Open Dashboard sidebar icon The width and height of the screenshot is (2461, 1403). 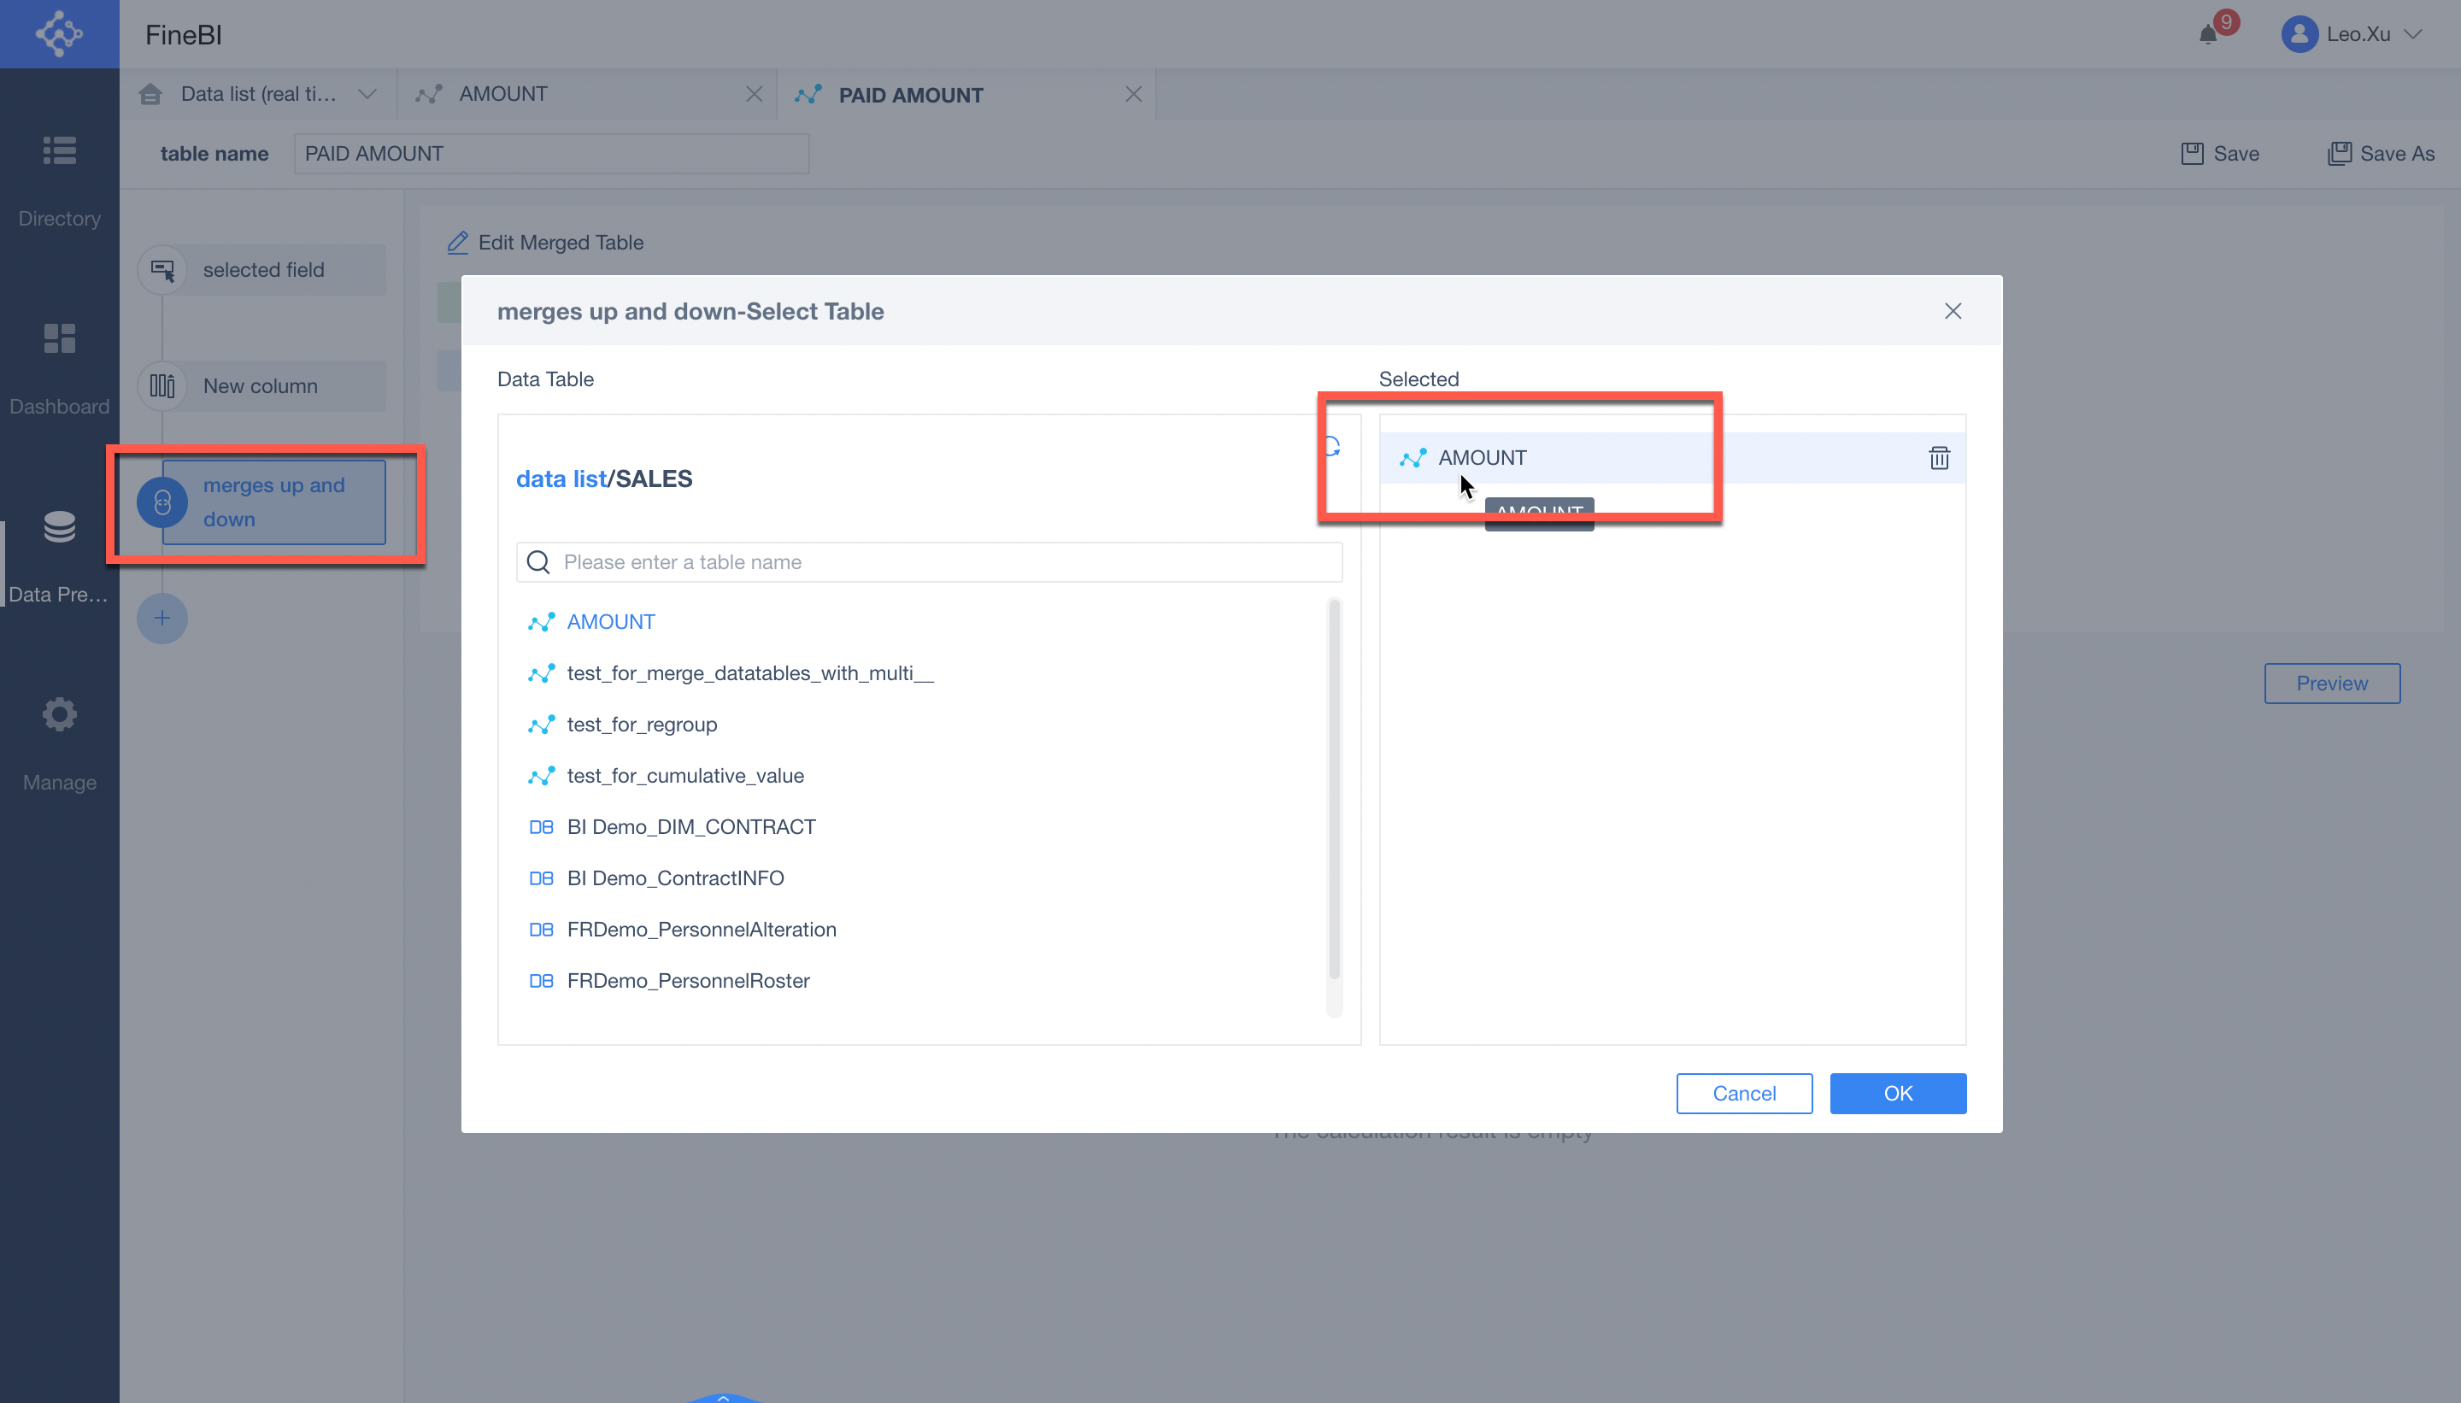59,339
